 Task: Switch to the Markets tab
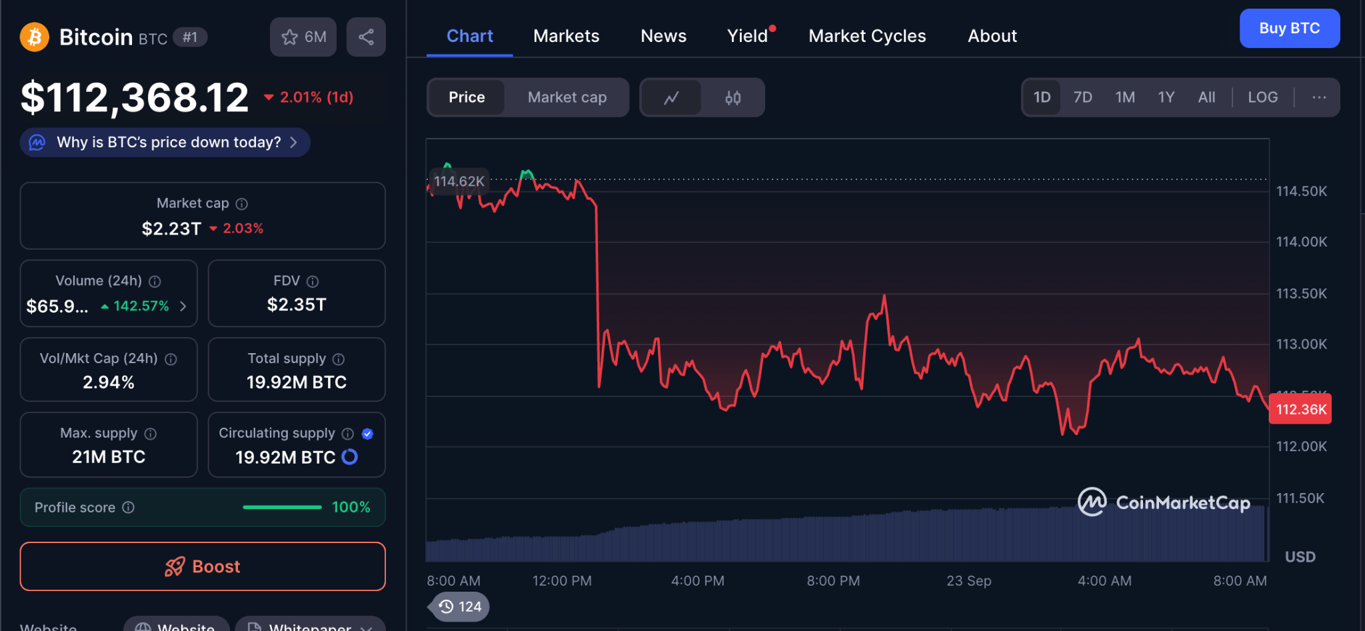tap(566, 36)
